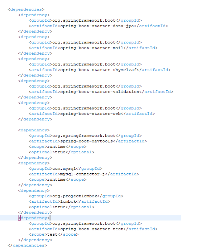Click the closing dependencies tag
The height and width of the screenshot is (252, 210).
click(27, 246)
